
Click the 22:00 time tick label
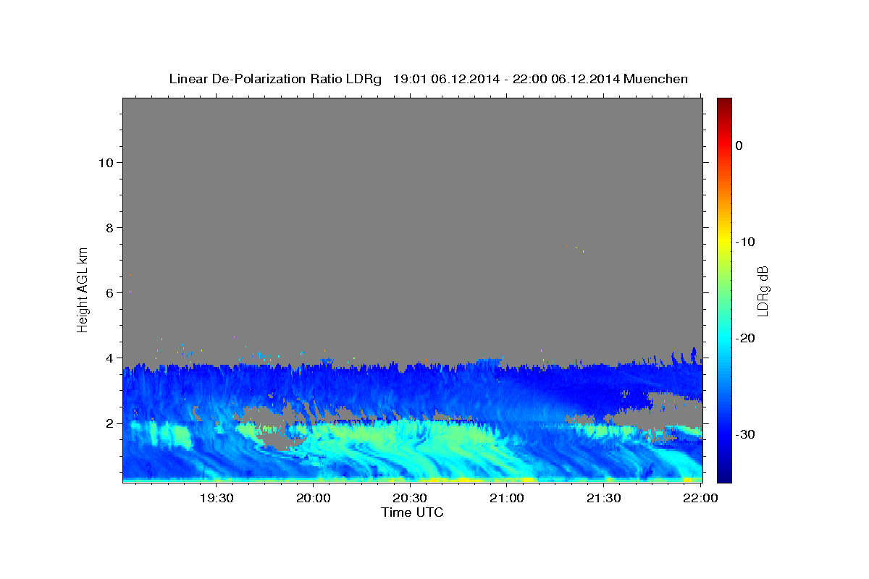(x=700, y=497)
